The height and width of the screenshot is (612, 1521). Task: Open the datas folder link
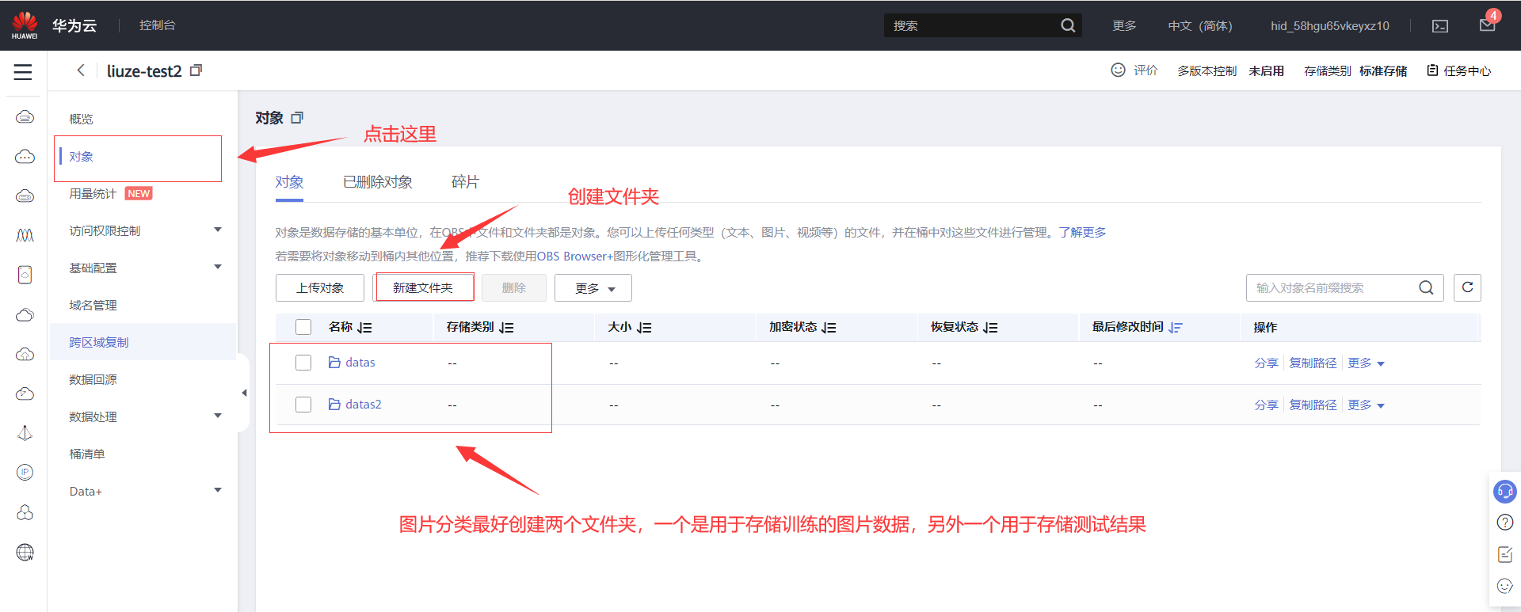click(360, 363)
